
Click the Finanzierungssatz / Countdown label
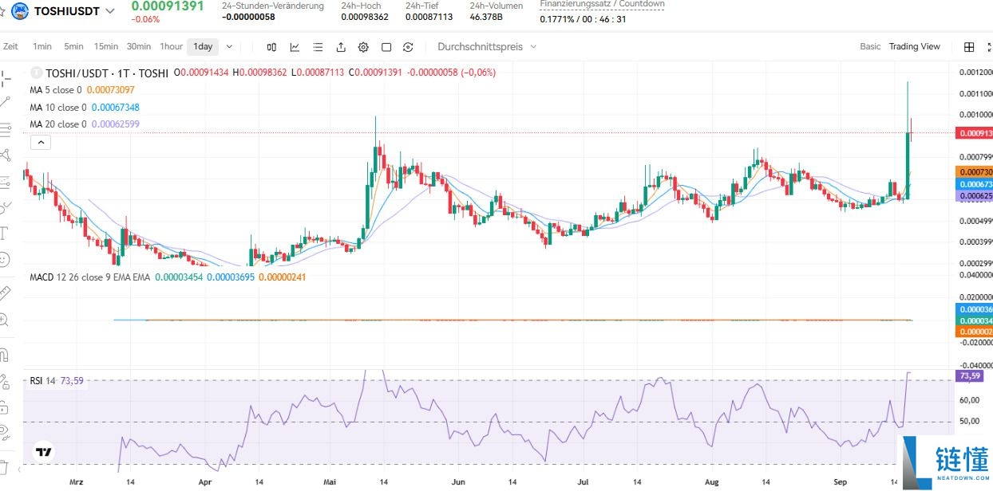pyautogui.click(x=602, y=4)
